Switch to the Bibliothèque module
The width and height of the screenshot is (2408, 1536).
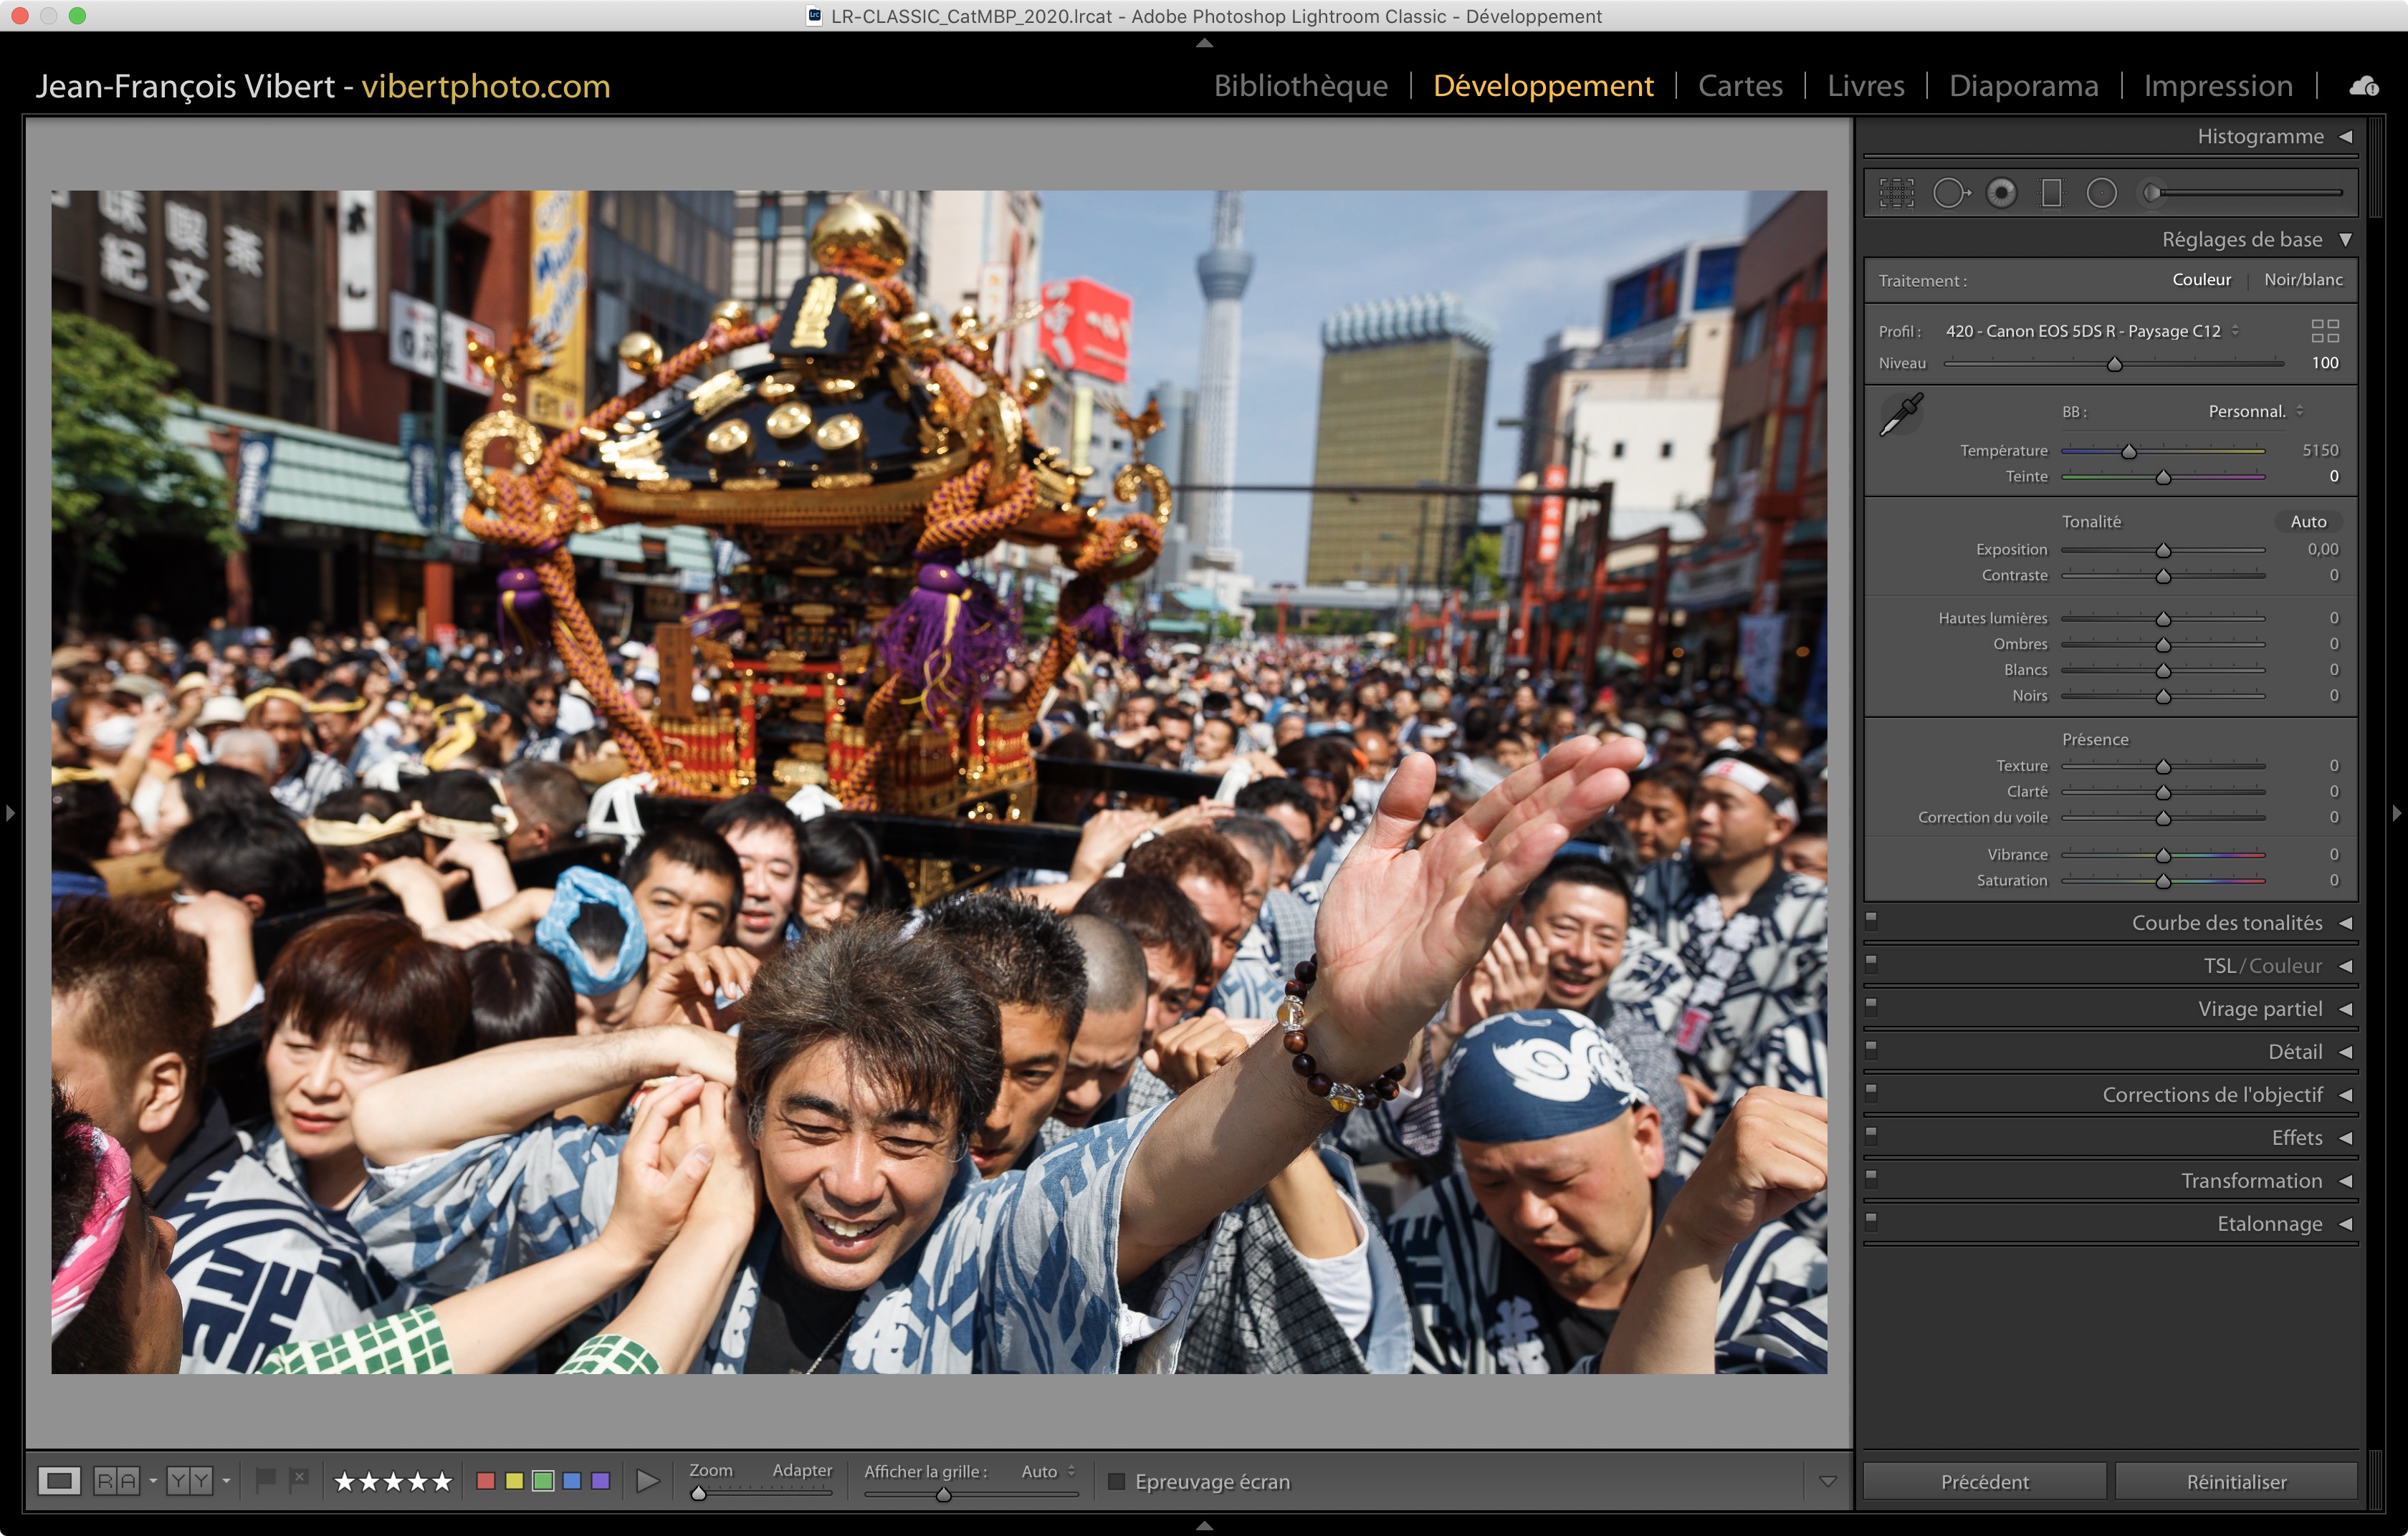(1300, 86)
